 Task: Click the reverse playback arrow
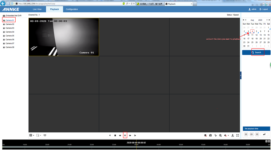pos(110,135)
